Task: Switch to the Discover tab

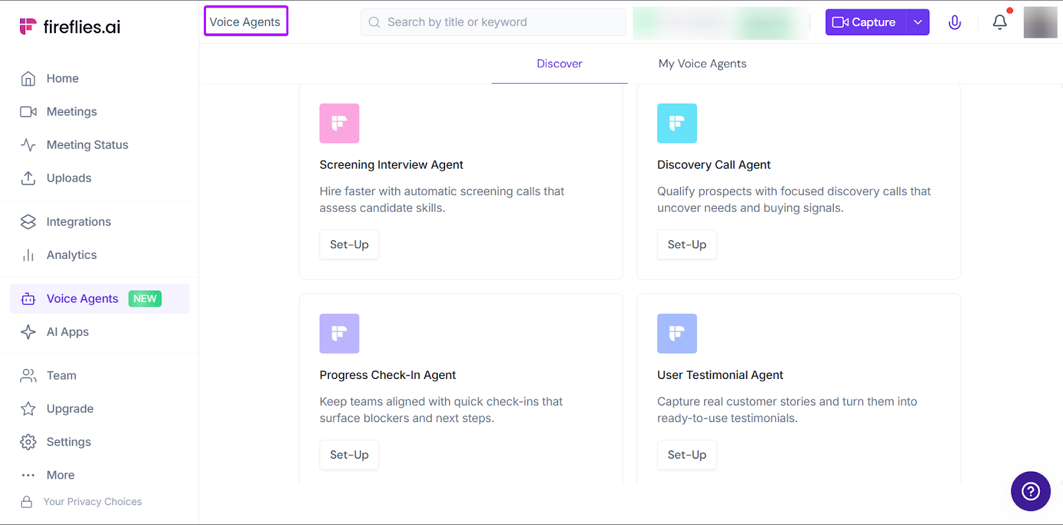Action: click(559, 64)
